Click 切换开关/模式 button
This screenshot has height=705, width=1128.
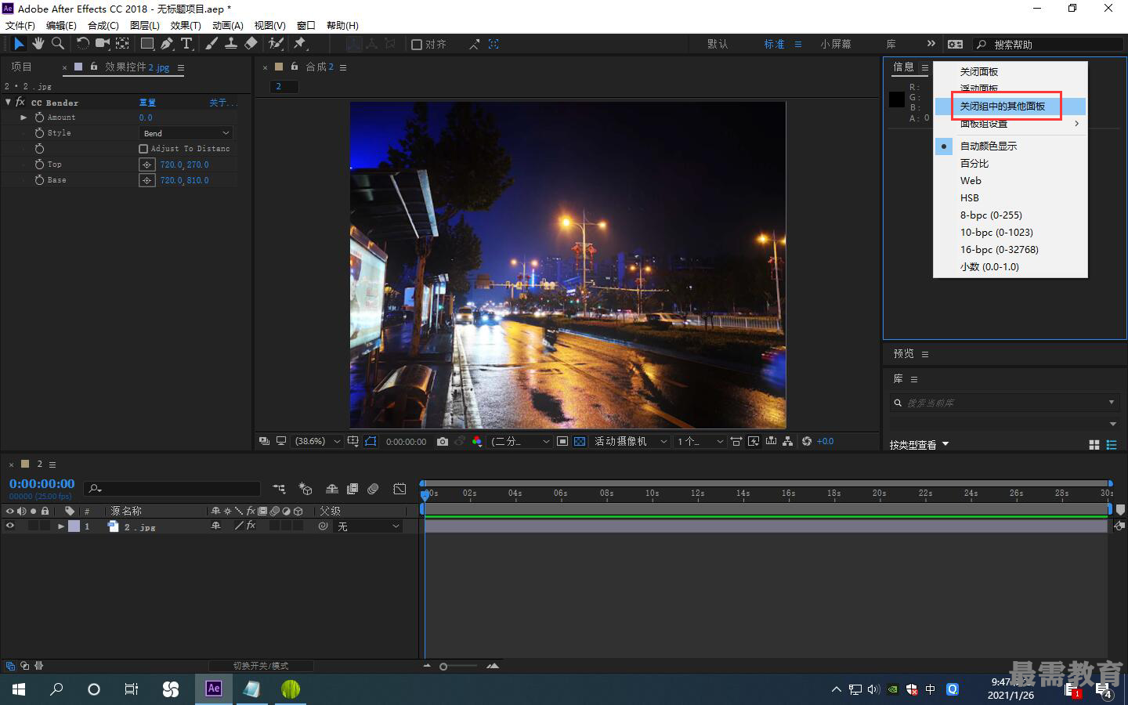261,666
